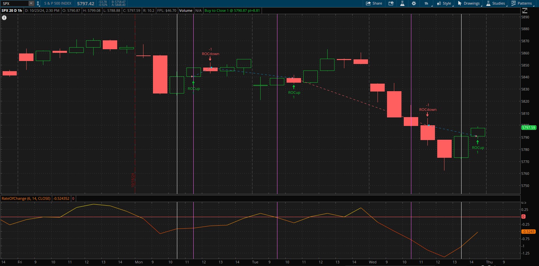
Task: Click the Volume label in header
Action: [186, 10]
